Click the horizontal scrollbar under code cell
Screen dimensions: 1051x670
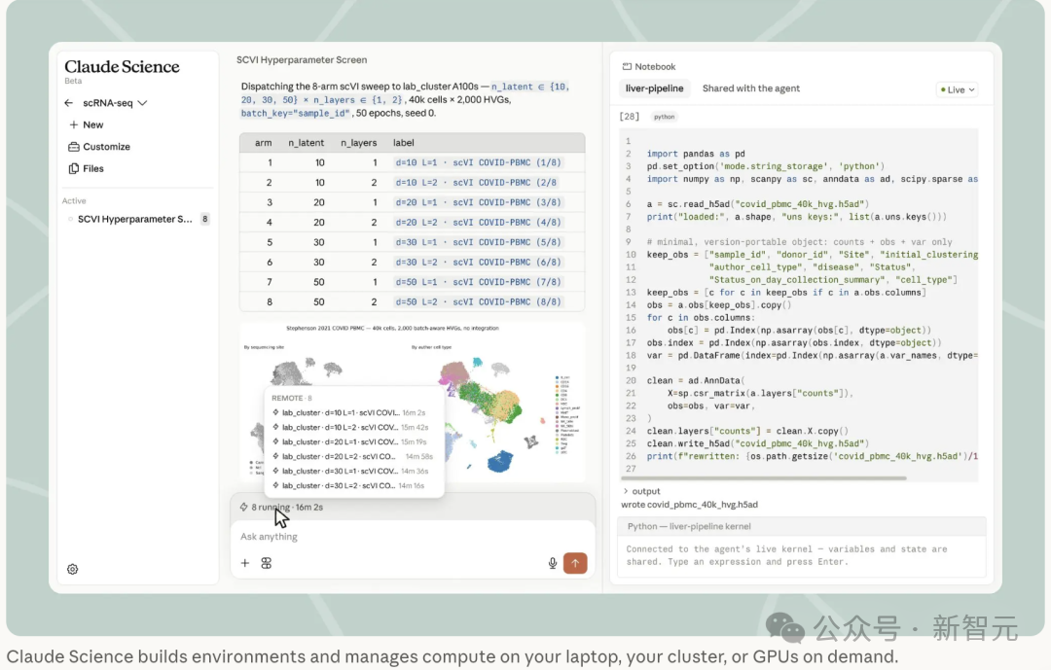point(763,478)
